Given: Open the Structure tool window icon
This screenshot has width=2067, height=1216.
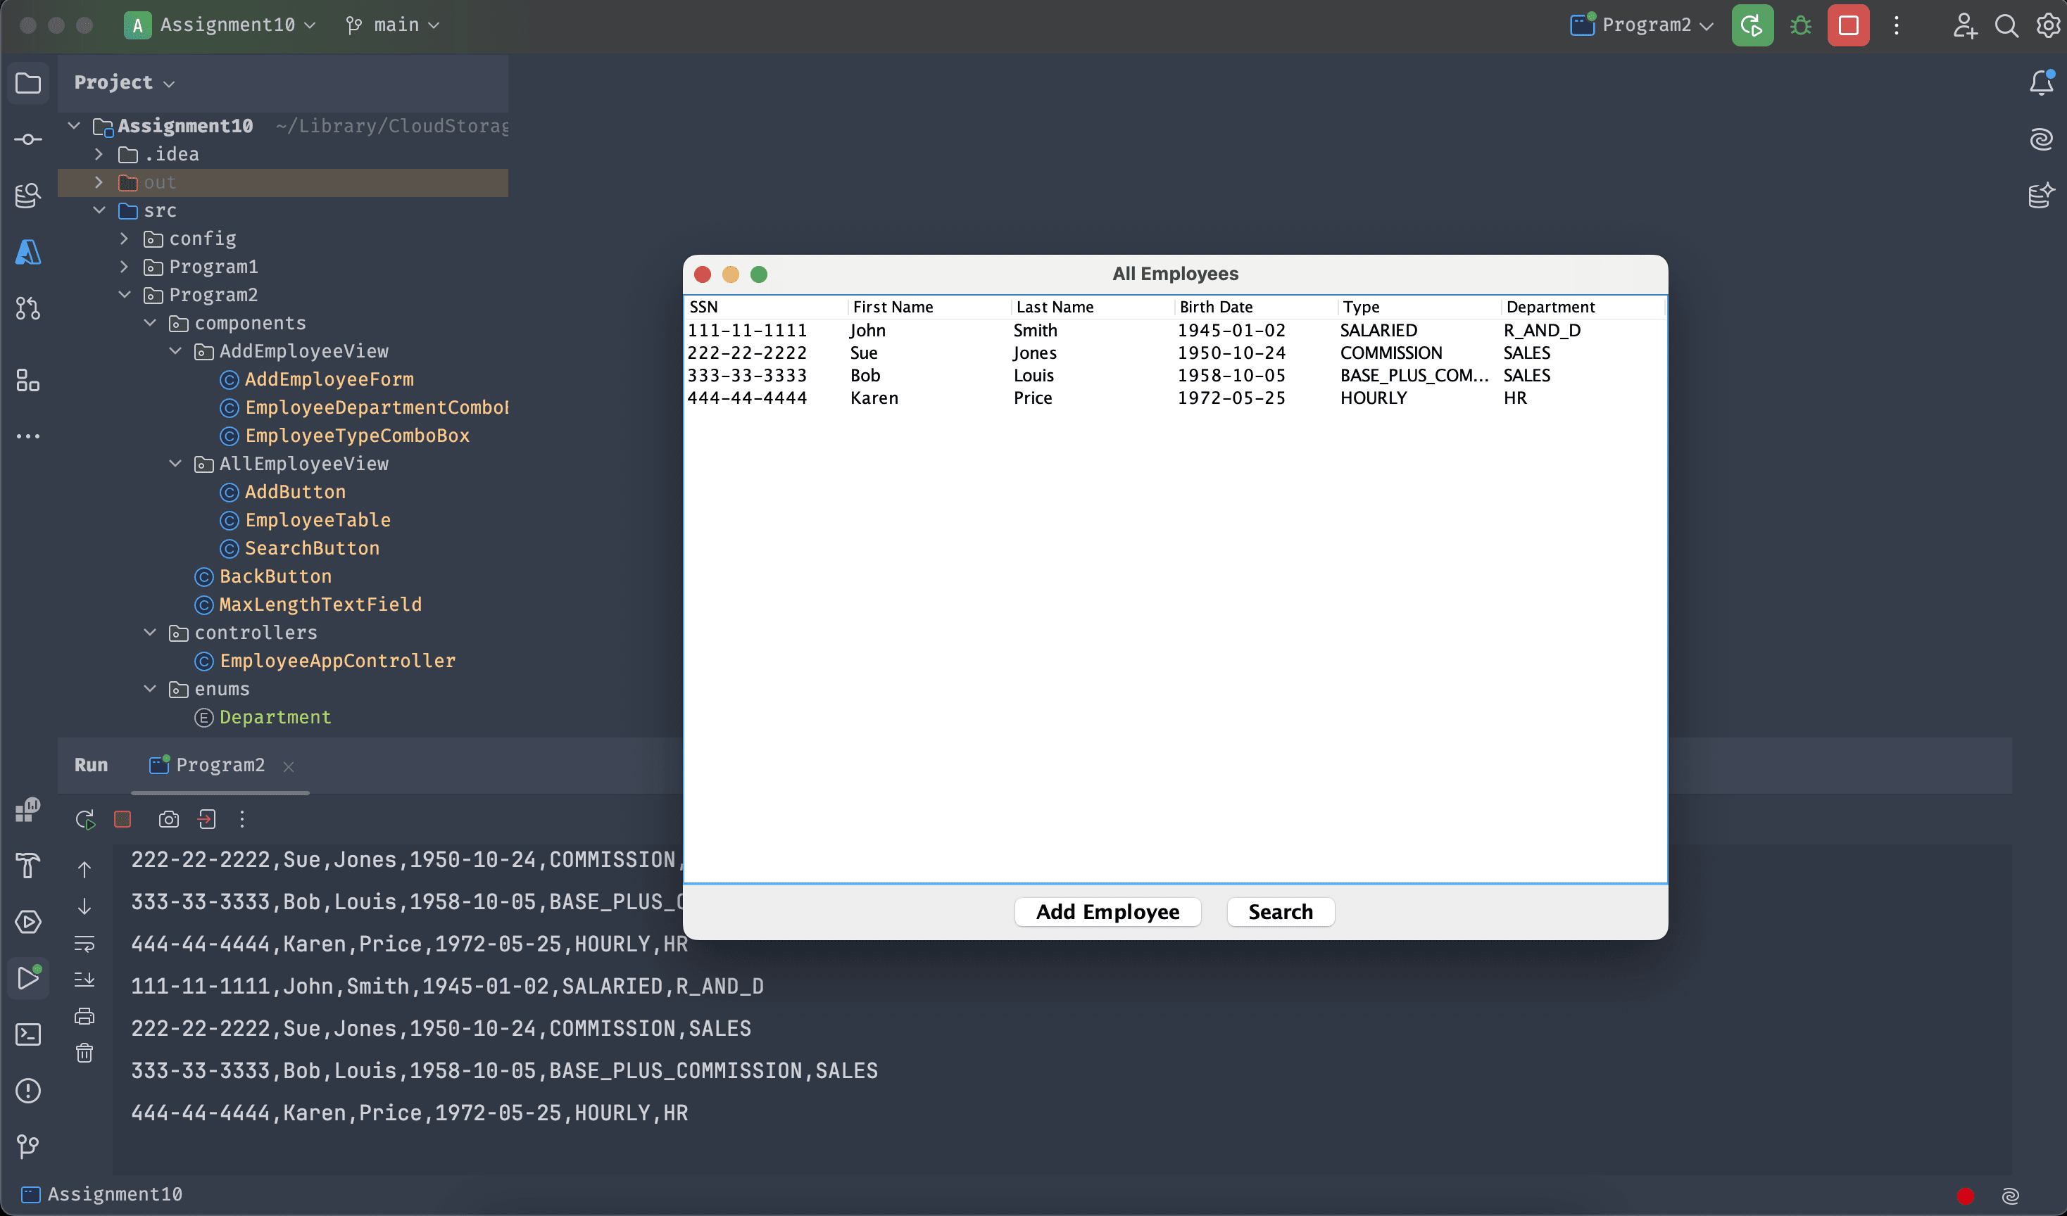Looking at the screenshot, I should point(28,381).
